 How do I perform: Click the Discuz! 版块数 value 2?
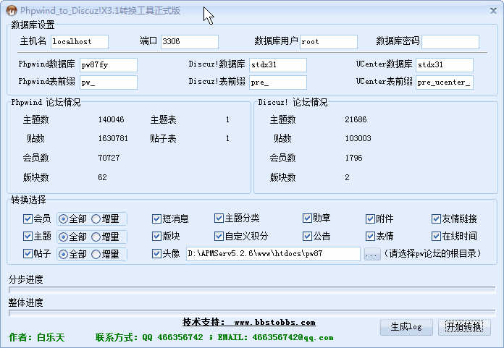(347, 177)
